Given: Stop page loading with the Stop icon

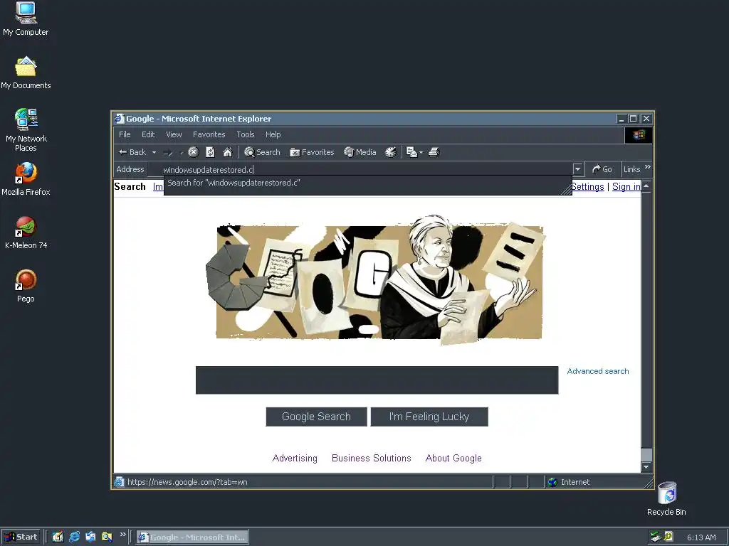Looking at the screenshot, I should pyautogui.click(x=194, y=152).
